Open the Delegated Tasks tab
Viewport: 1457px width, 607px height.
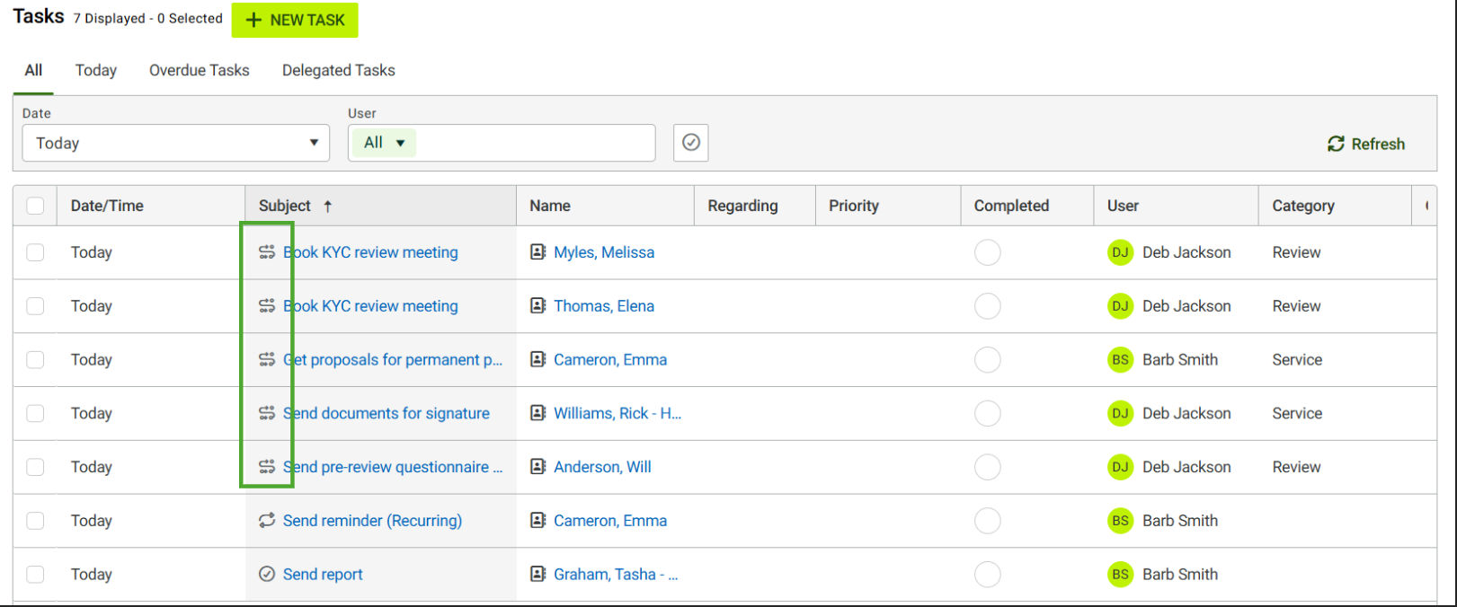(339, 70)
